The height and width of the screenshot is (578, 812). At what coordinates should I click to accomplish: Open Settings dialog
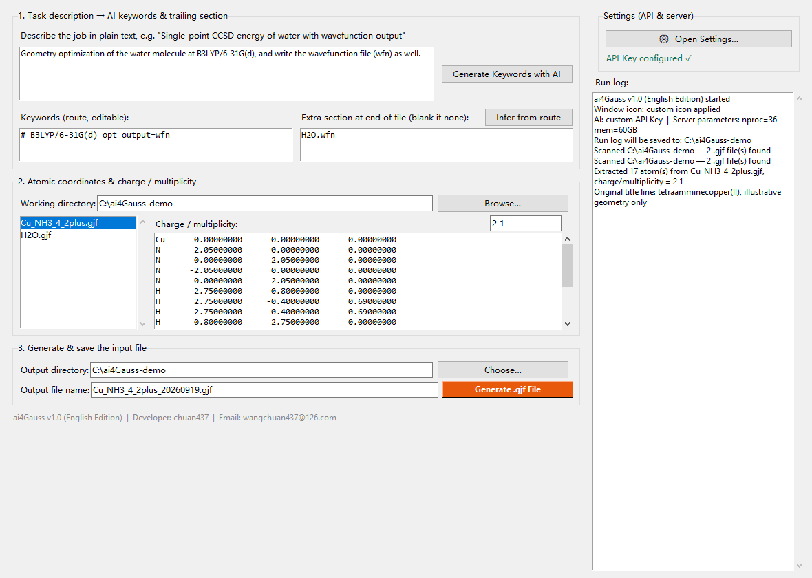698,39
